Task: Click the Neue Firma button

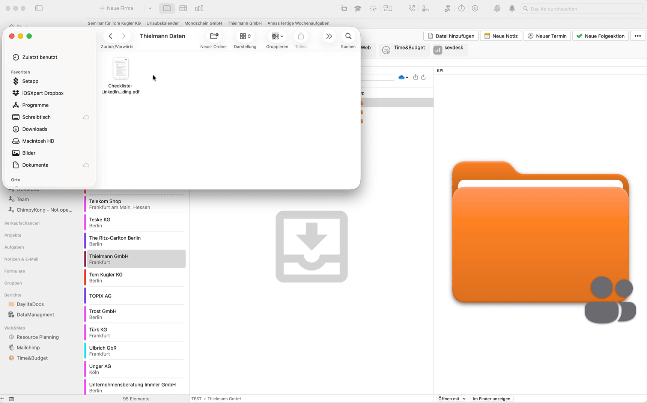Action: pyautogui.click(x=116, y=8)
